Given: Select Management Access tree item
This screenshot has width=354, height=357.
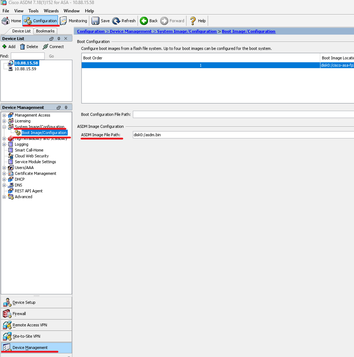Looking at the screenshot, I should coord(32,115).
